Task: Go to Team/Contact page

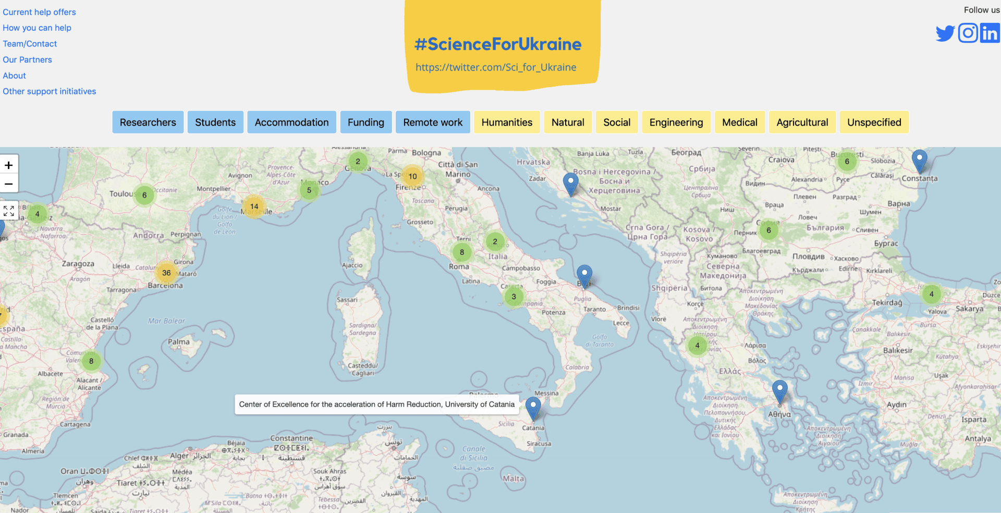Action: (x=30, y=44)
